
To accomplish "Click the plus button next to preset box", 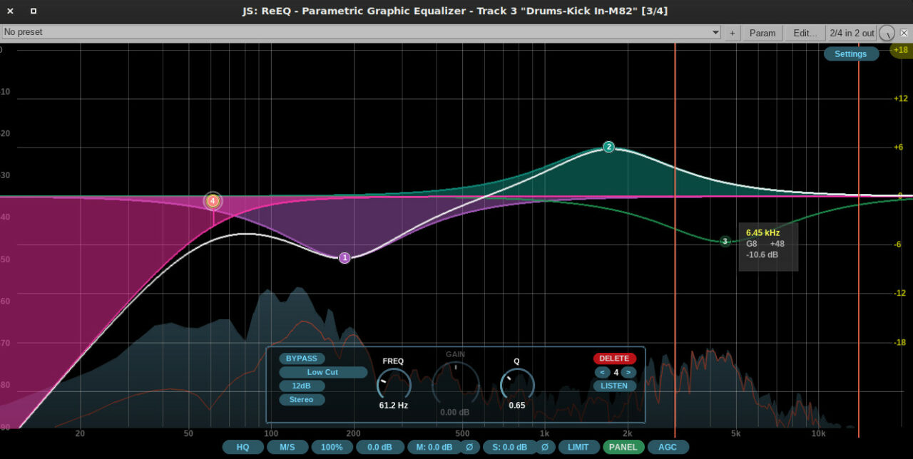I will pyautogui.click(x=733, y=33).
